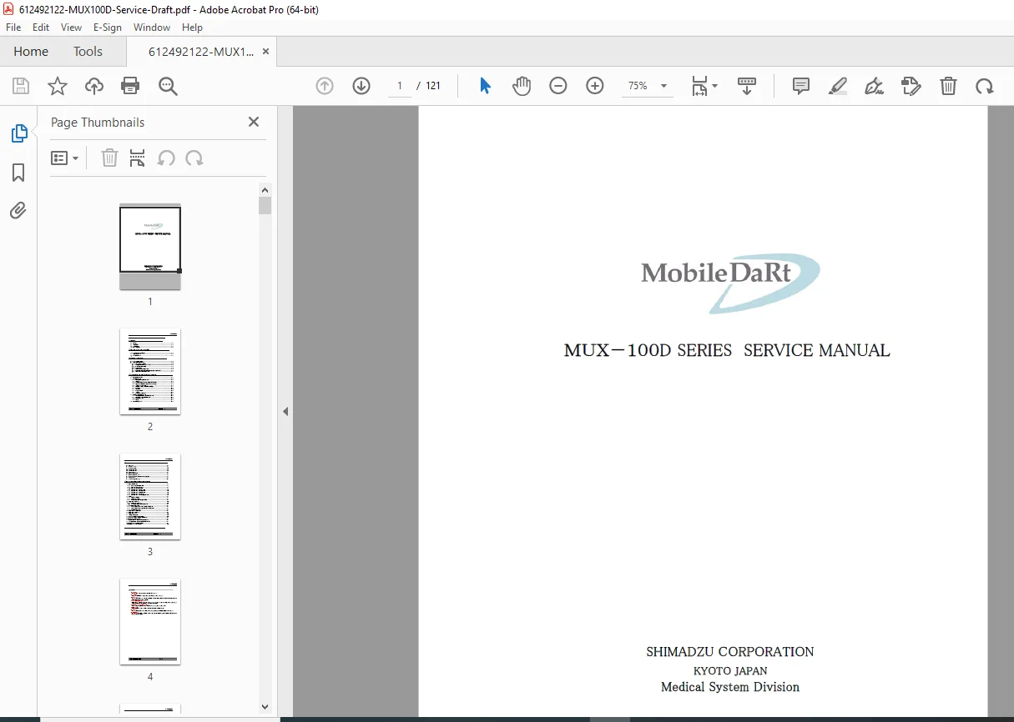This screenshot has height=722, width=1014.
Task: Select page 4 thumbnail
Action: coord(150,622)
